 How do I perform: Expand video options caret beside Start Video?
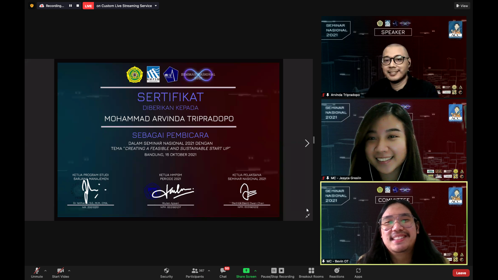(69, 271)
